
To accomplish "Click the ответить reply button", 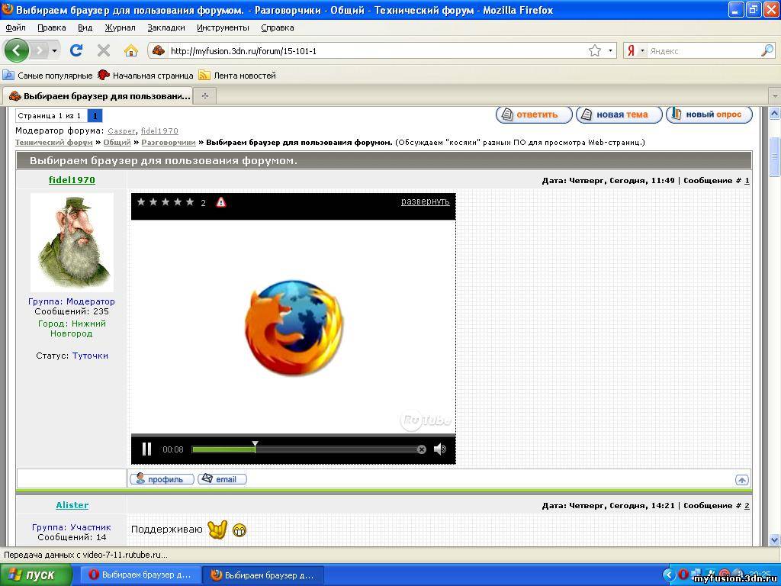I will [x=535, y=114].
